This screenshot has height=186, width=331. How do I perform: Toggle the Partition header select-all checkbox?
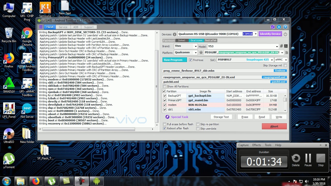tap(164, 91)
